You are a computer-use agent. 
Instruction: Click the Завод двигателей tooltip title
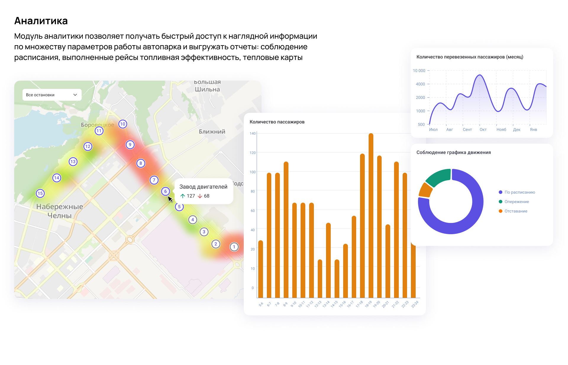[x=203, y=187]
